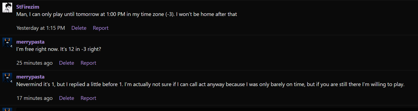The width and height of the screenshot is (418, 111).
Task: Click merrypasta username above "I'm free right now"
Action: coord(30,42)
